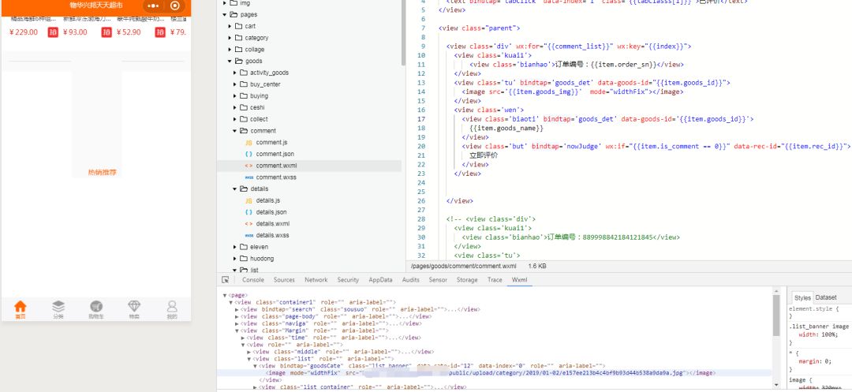
Task: Select the img folder row
Action: (x=308, y=3)
